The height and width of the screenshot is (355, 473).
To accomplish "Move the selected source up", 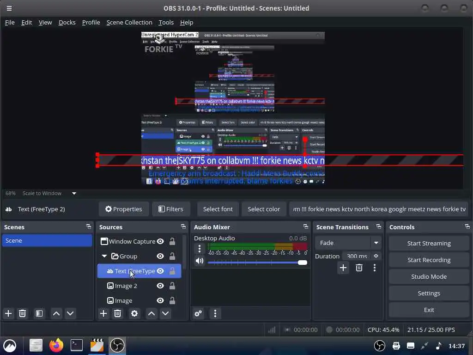I will 152,313.
